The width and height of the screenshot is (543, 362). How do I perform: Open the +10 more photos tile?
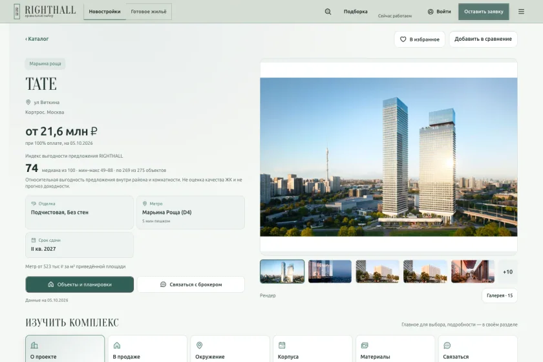[x=507, y=272]
